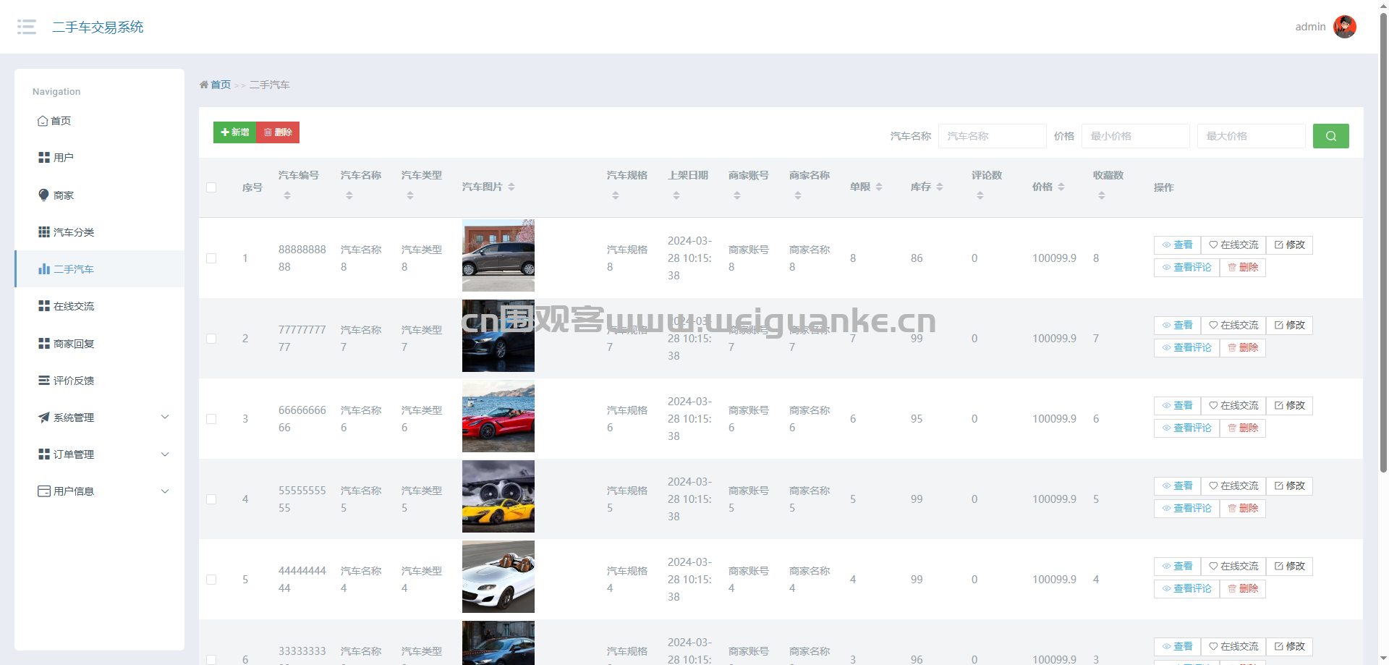Sort by 汽车规格 column arrows
This screenshot has width=1389, height=665.
point(616,196)
